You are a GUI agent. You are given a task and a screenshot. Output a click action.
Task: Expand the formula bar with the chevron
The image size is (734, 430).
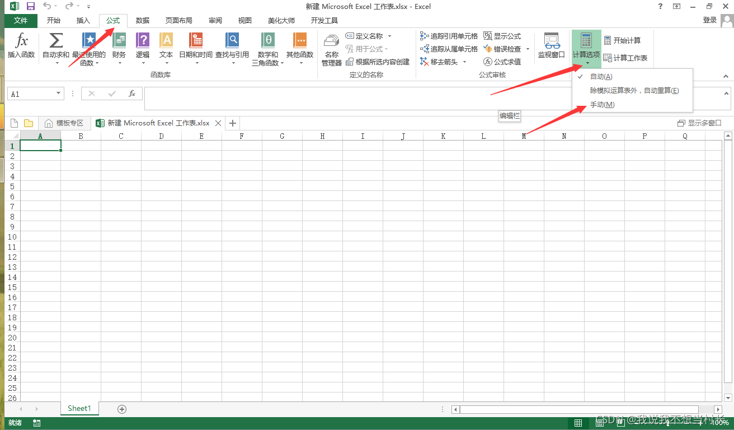pyautogui.click(x=727, y=93)
